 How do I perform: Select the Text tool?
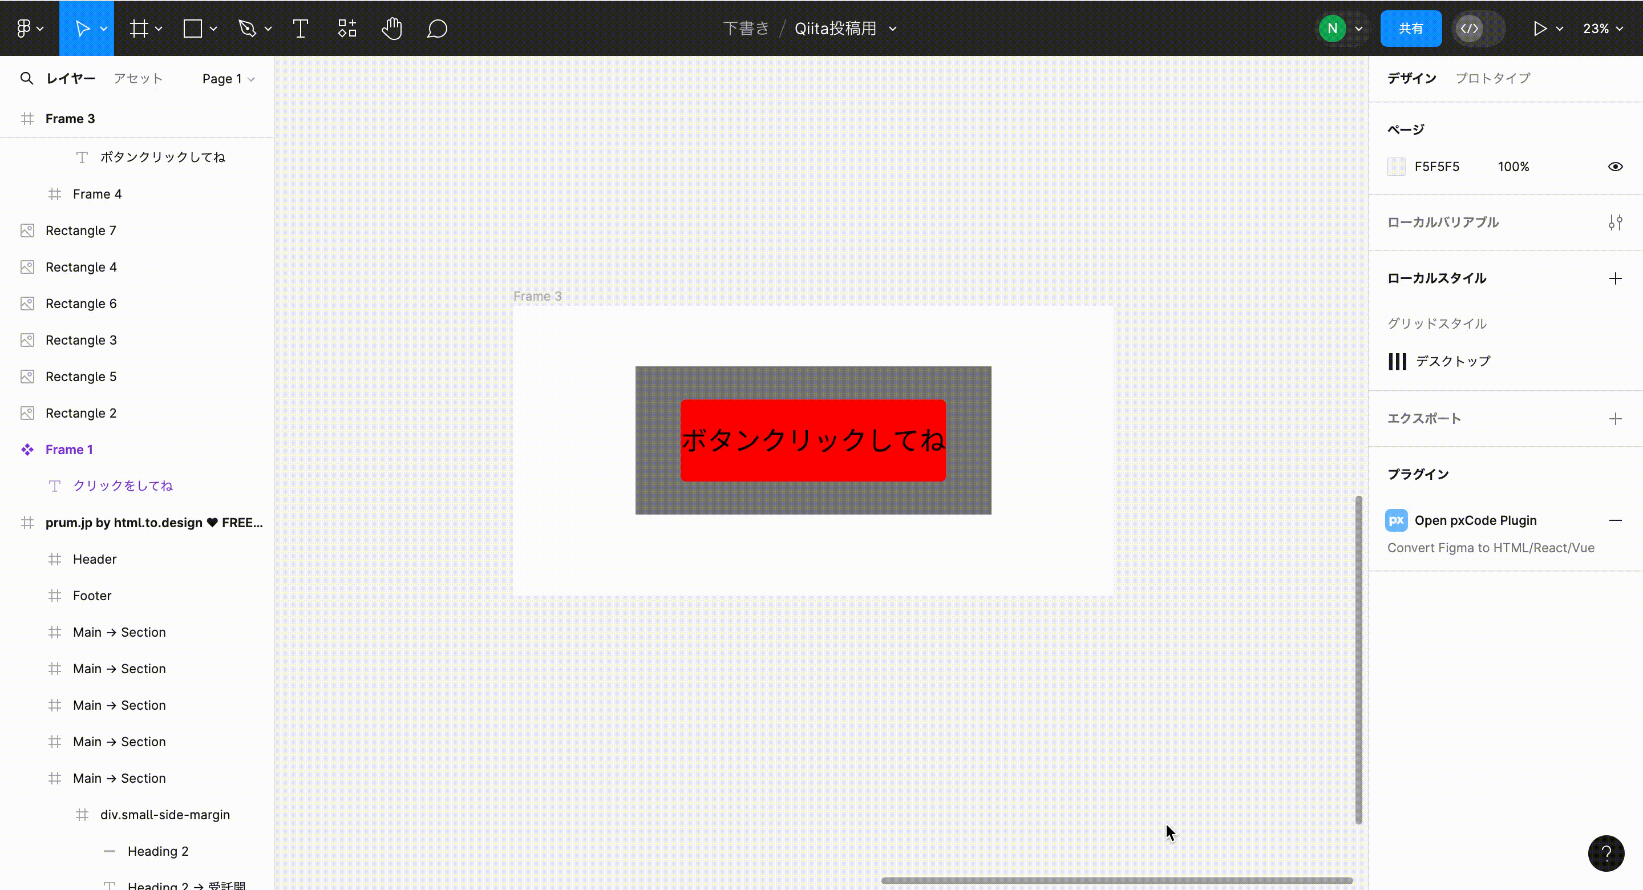click(x=300, y=27)
